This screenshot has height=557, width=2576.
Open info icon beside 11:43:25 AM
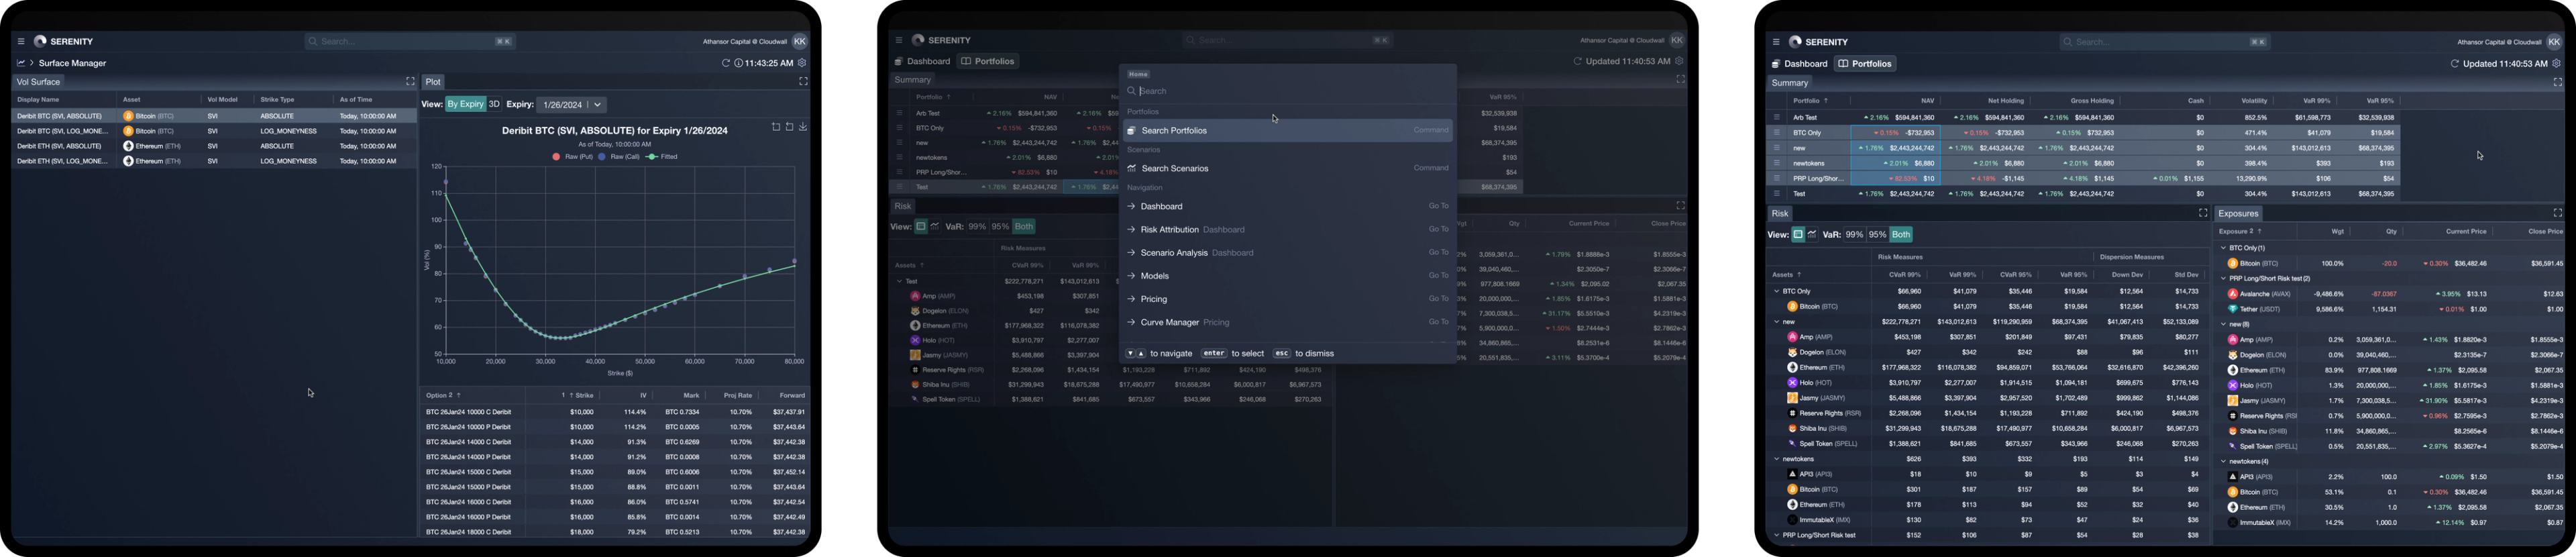click(x=738, y=63)
